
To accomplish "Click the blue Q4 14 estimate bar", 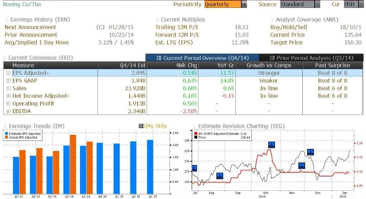I will (100, 168).
